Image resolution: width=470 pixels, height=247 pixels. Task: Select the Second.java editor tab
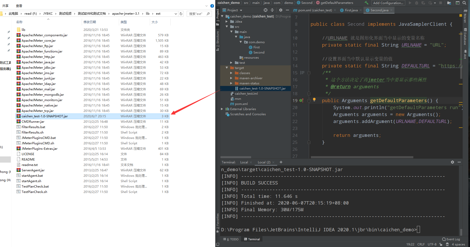click(x=379, y=10)
